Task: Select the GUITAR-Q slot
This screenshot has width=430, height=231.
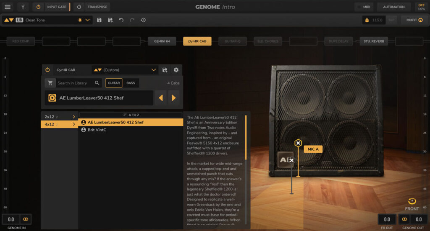Action: click(x=233, y=41)
